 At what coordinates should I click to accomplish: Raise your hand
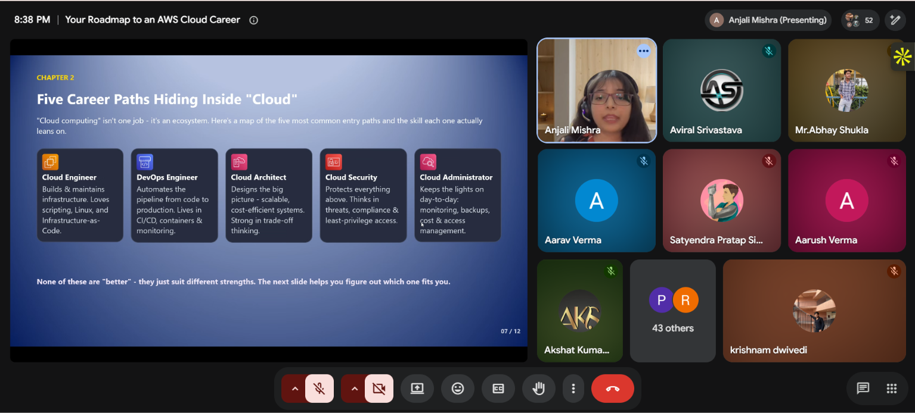pyautogui.click(x=539, y=389)
